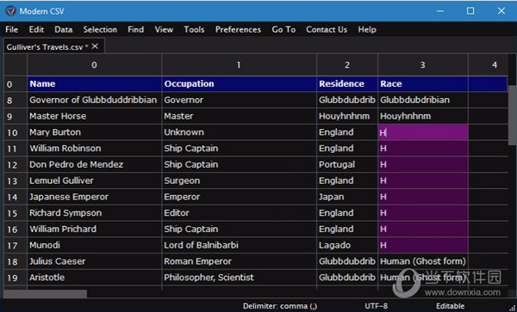Open the Edit menu
The image size is (517, 312).
point(36,29)
